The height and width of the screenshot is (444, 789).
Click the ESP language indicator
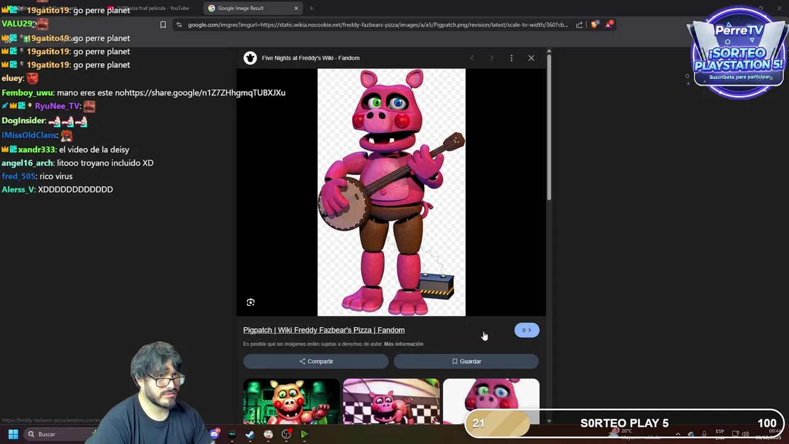click(x=720, y=434)
